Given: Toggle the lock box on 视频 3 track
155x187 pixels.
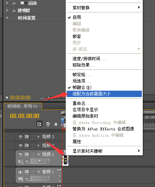Looking at the screenshot, I should pos(33,137).
